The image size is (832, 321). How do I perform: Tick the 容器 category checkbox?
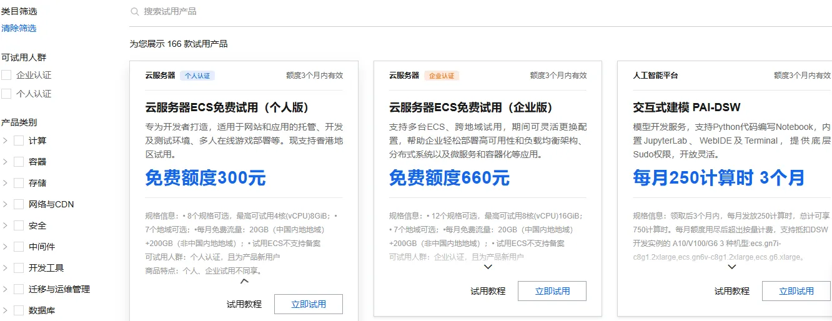(19, 162)
